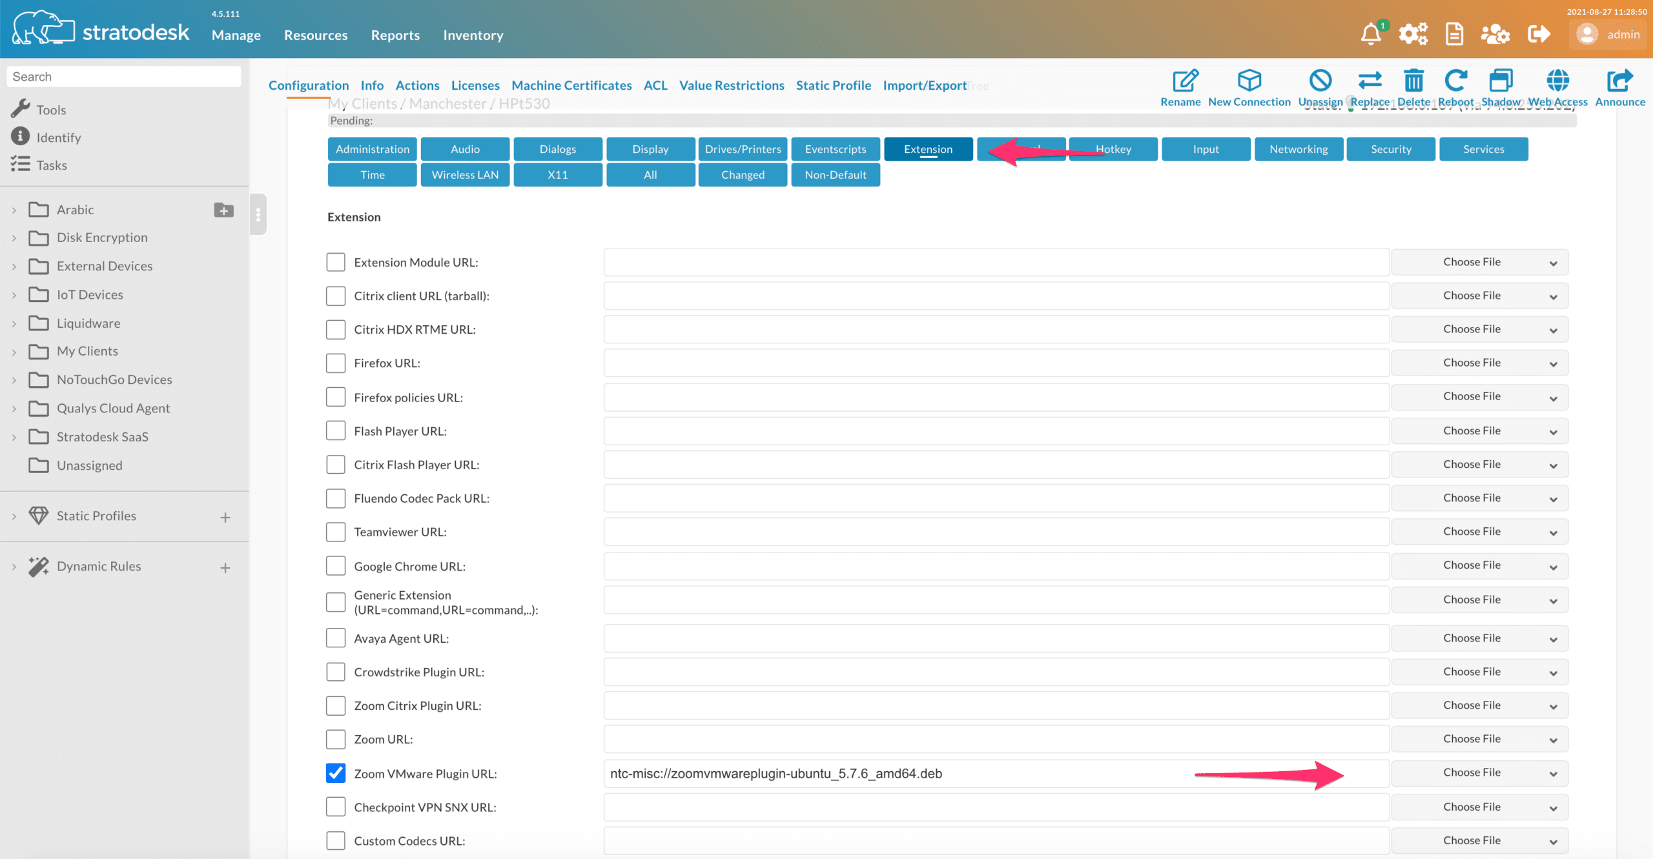
Task: Click the Reboot icon
Action: [x=1455, y=81]
